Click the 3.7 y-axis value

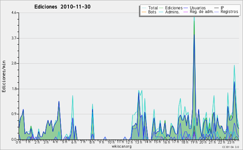14,38
